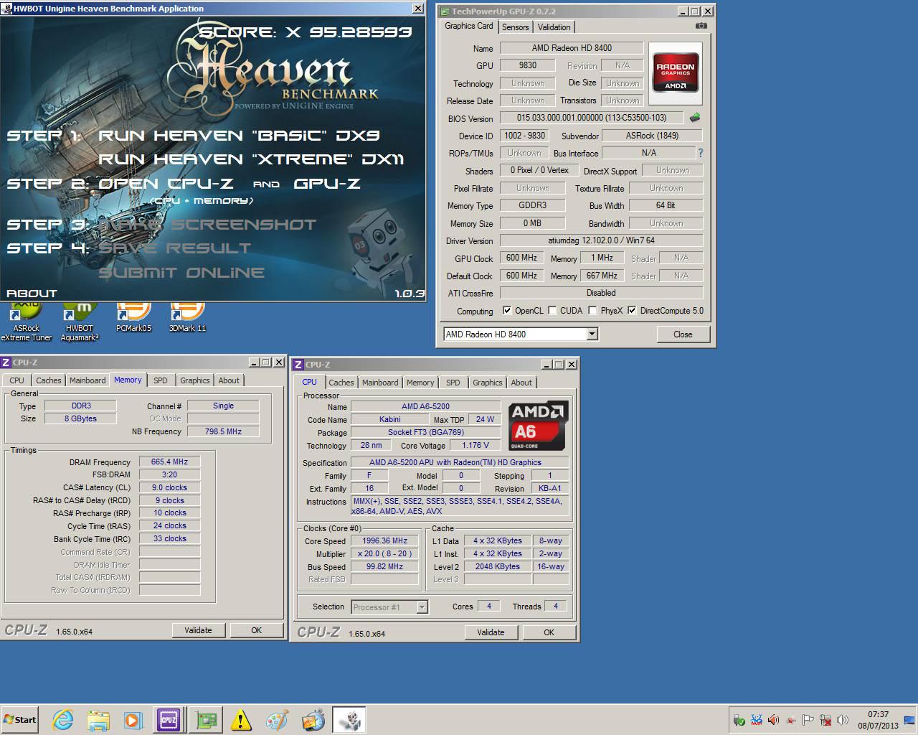Open the Graphics tab in the CPU-Z processor window
This screenshot has height=735, width=918.
tap(488, 383)
